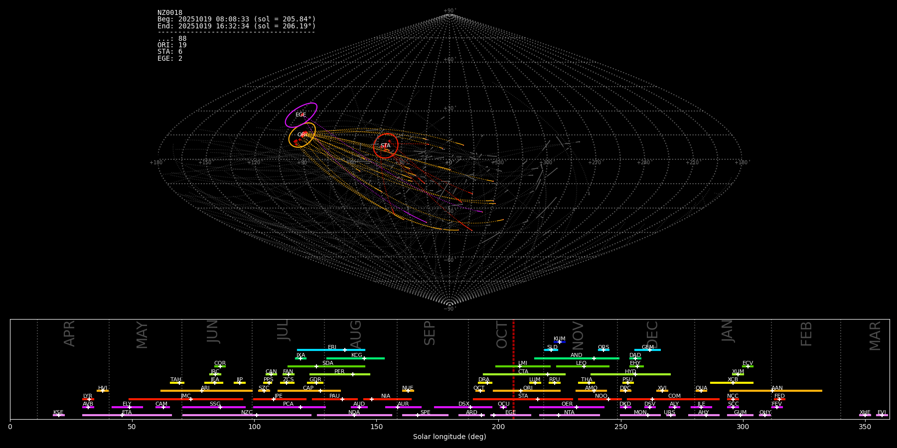The width and height of the screenshot is (897, 448).
Task: Click the ERI shower bar label
Action: [x=332, y=347]
